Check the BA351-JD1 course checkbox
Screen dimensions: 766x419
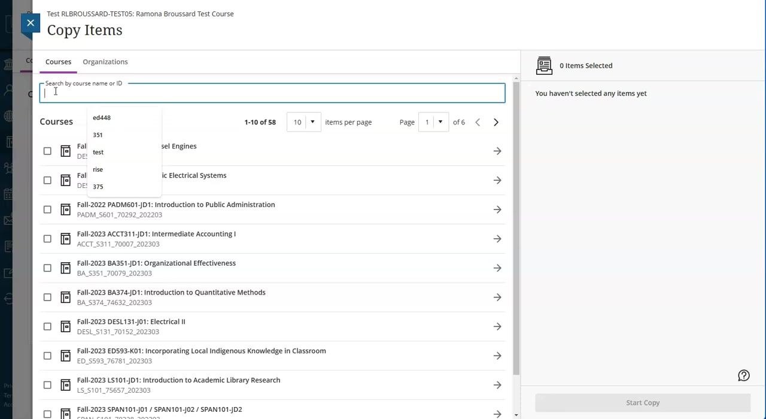point(47,268)
